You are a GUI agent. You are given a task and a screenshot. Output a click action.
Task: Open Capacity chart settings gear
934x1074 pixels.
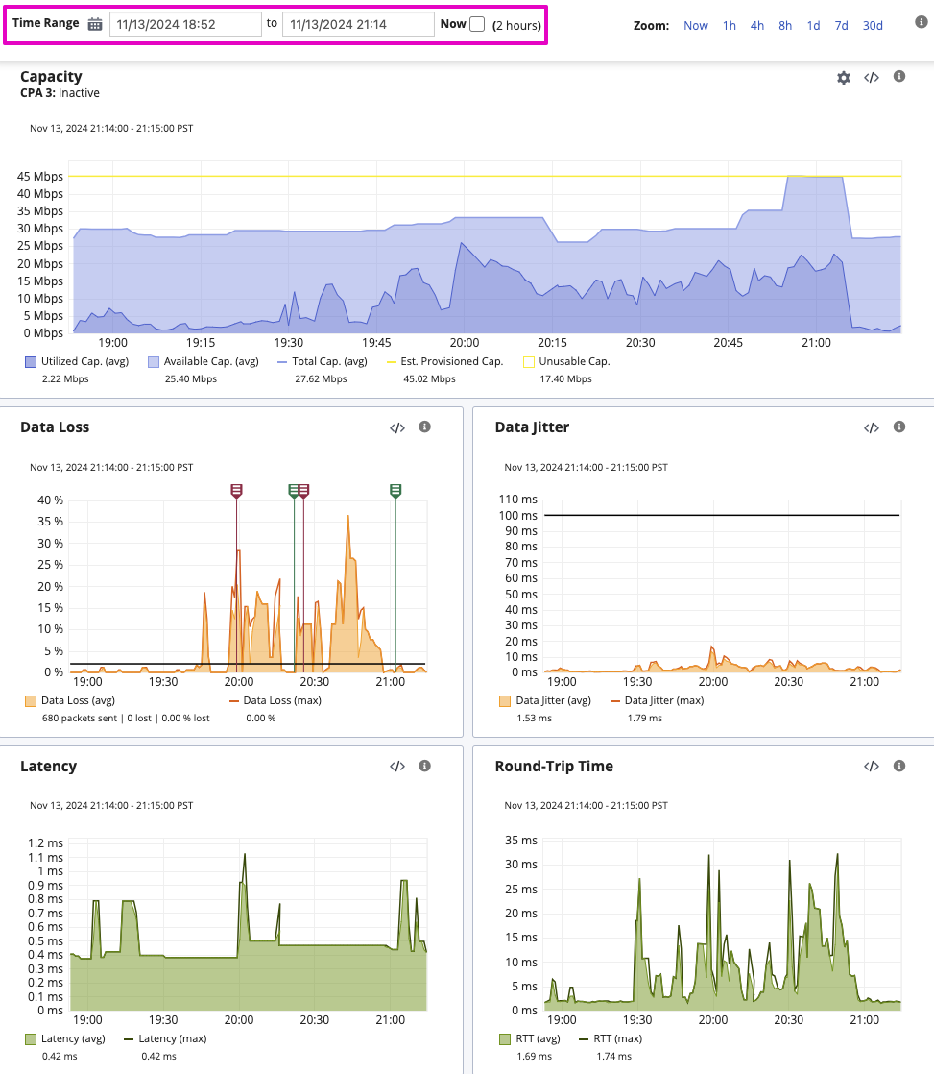(x=844, y=78)
